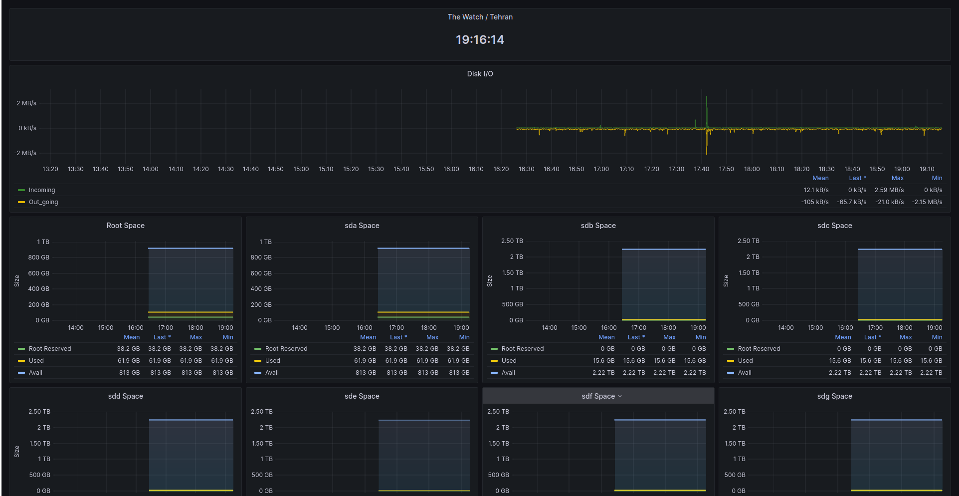Open the sdd Space panel title menu
959x496 pixels.
click(125, 396)
